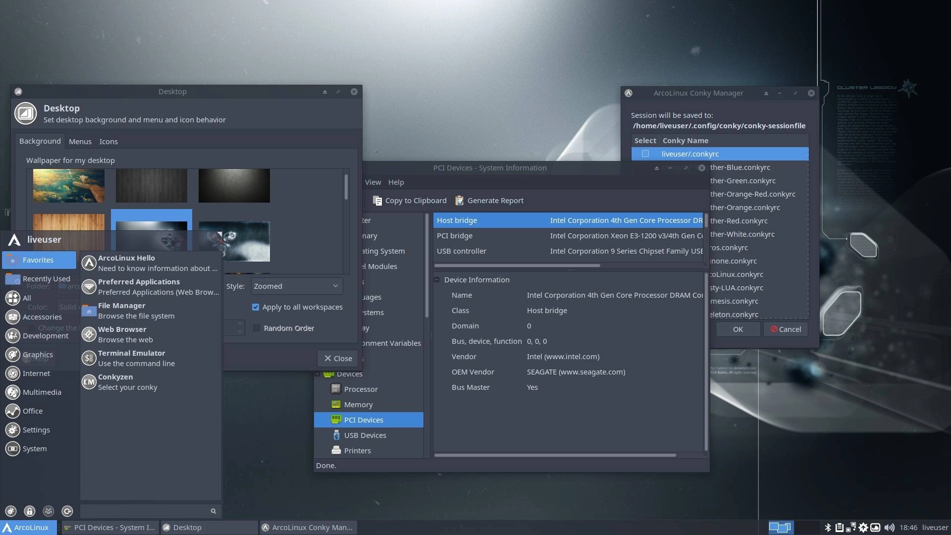Collapse the Device Information section
951x535 pixels.
click(x=437, y=280)
